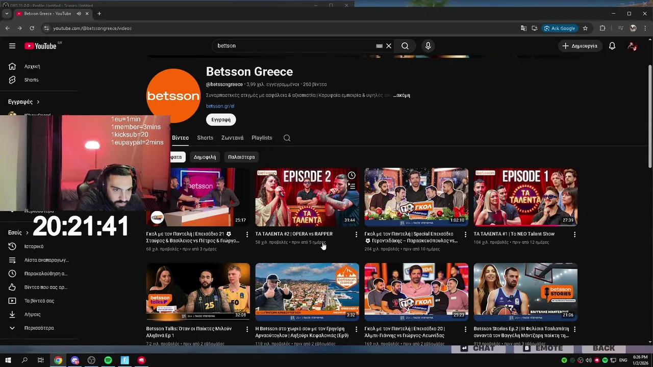Open the Chrome profile avatar
Image resolution: width=653 pixels, height=367 pixels.
(633, 28)
